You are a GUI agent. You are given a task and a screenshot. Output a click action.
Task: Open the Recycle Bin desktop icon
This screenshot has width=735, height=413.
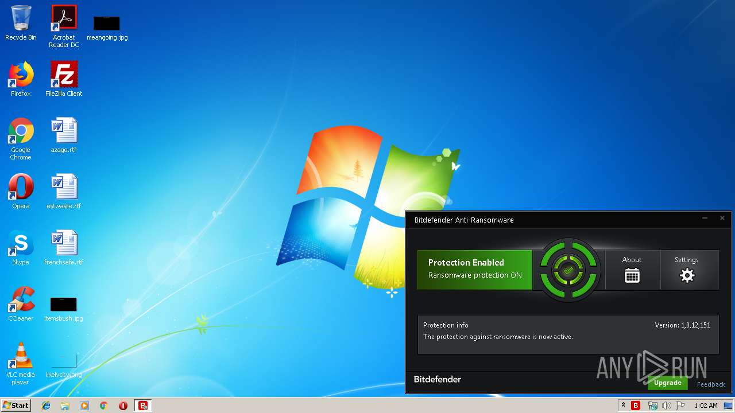pos(21,23)
